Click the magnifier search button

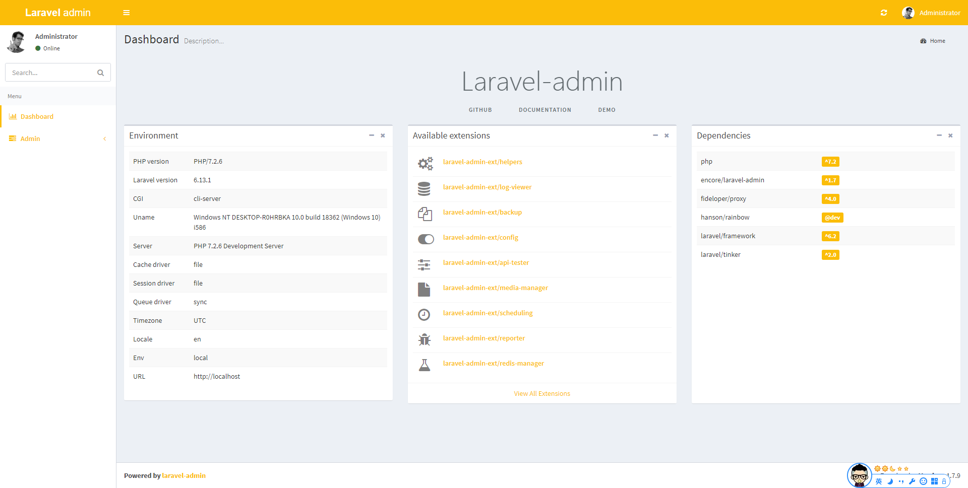tap(101, 73)
